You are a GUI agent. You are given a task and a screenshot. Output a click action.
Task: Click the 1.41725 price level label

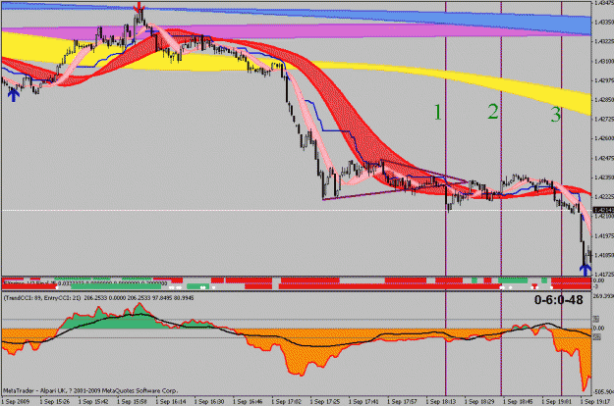(604, 275)
